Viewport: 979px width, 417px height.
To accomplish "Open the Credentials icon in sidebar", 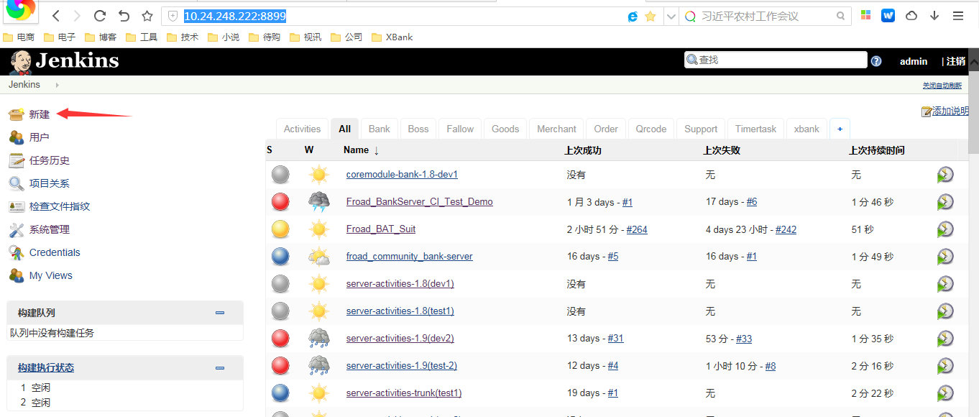I will 17,252.
